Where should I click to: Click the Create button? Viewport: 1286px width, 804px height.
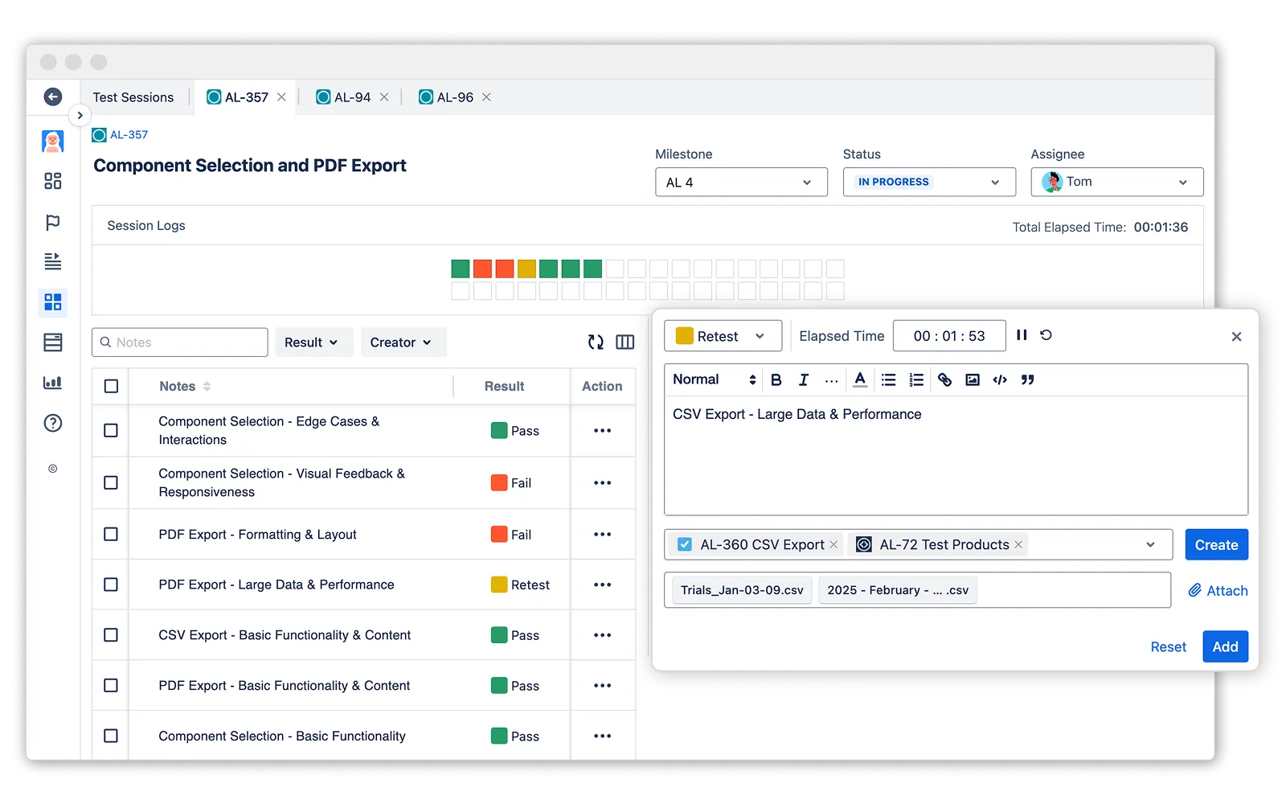1216,544
